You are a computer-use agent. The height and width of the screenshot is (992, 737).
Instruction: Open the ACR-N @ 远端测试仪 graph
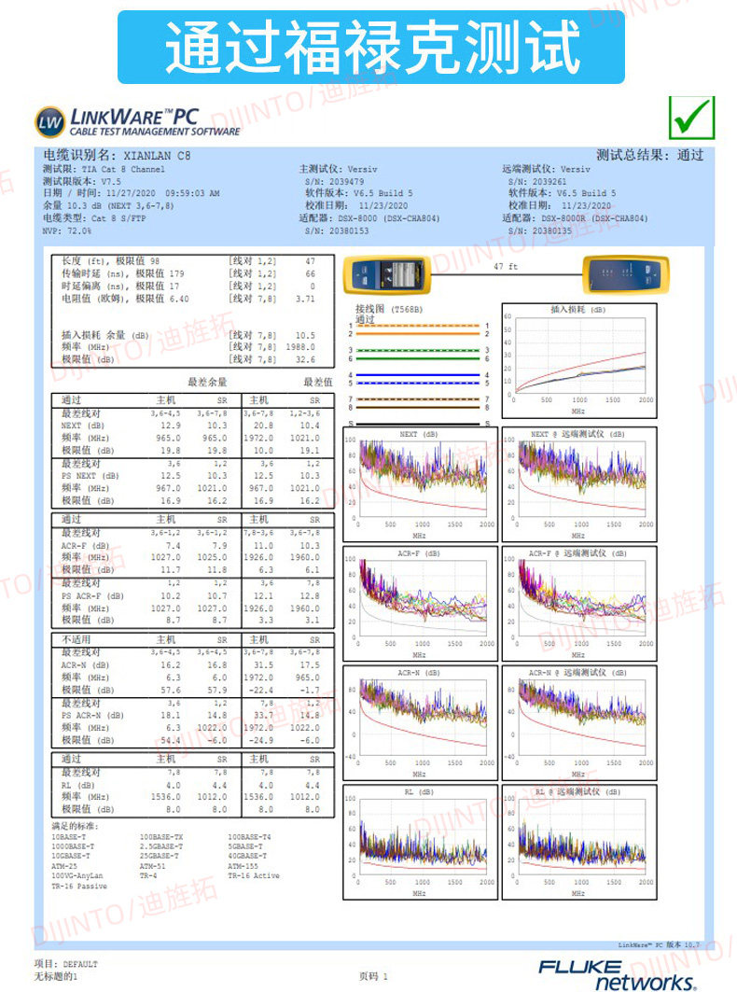[x=579, y=722]
